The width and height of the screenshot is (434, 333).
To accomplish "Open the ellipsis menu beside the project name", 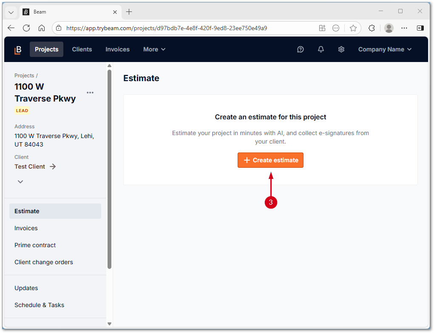I will pyautogui.click(x=90, y=93).
